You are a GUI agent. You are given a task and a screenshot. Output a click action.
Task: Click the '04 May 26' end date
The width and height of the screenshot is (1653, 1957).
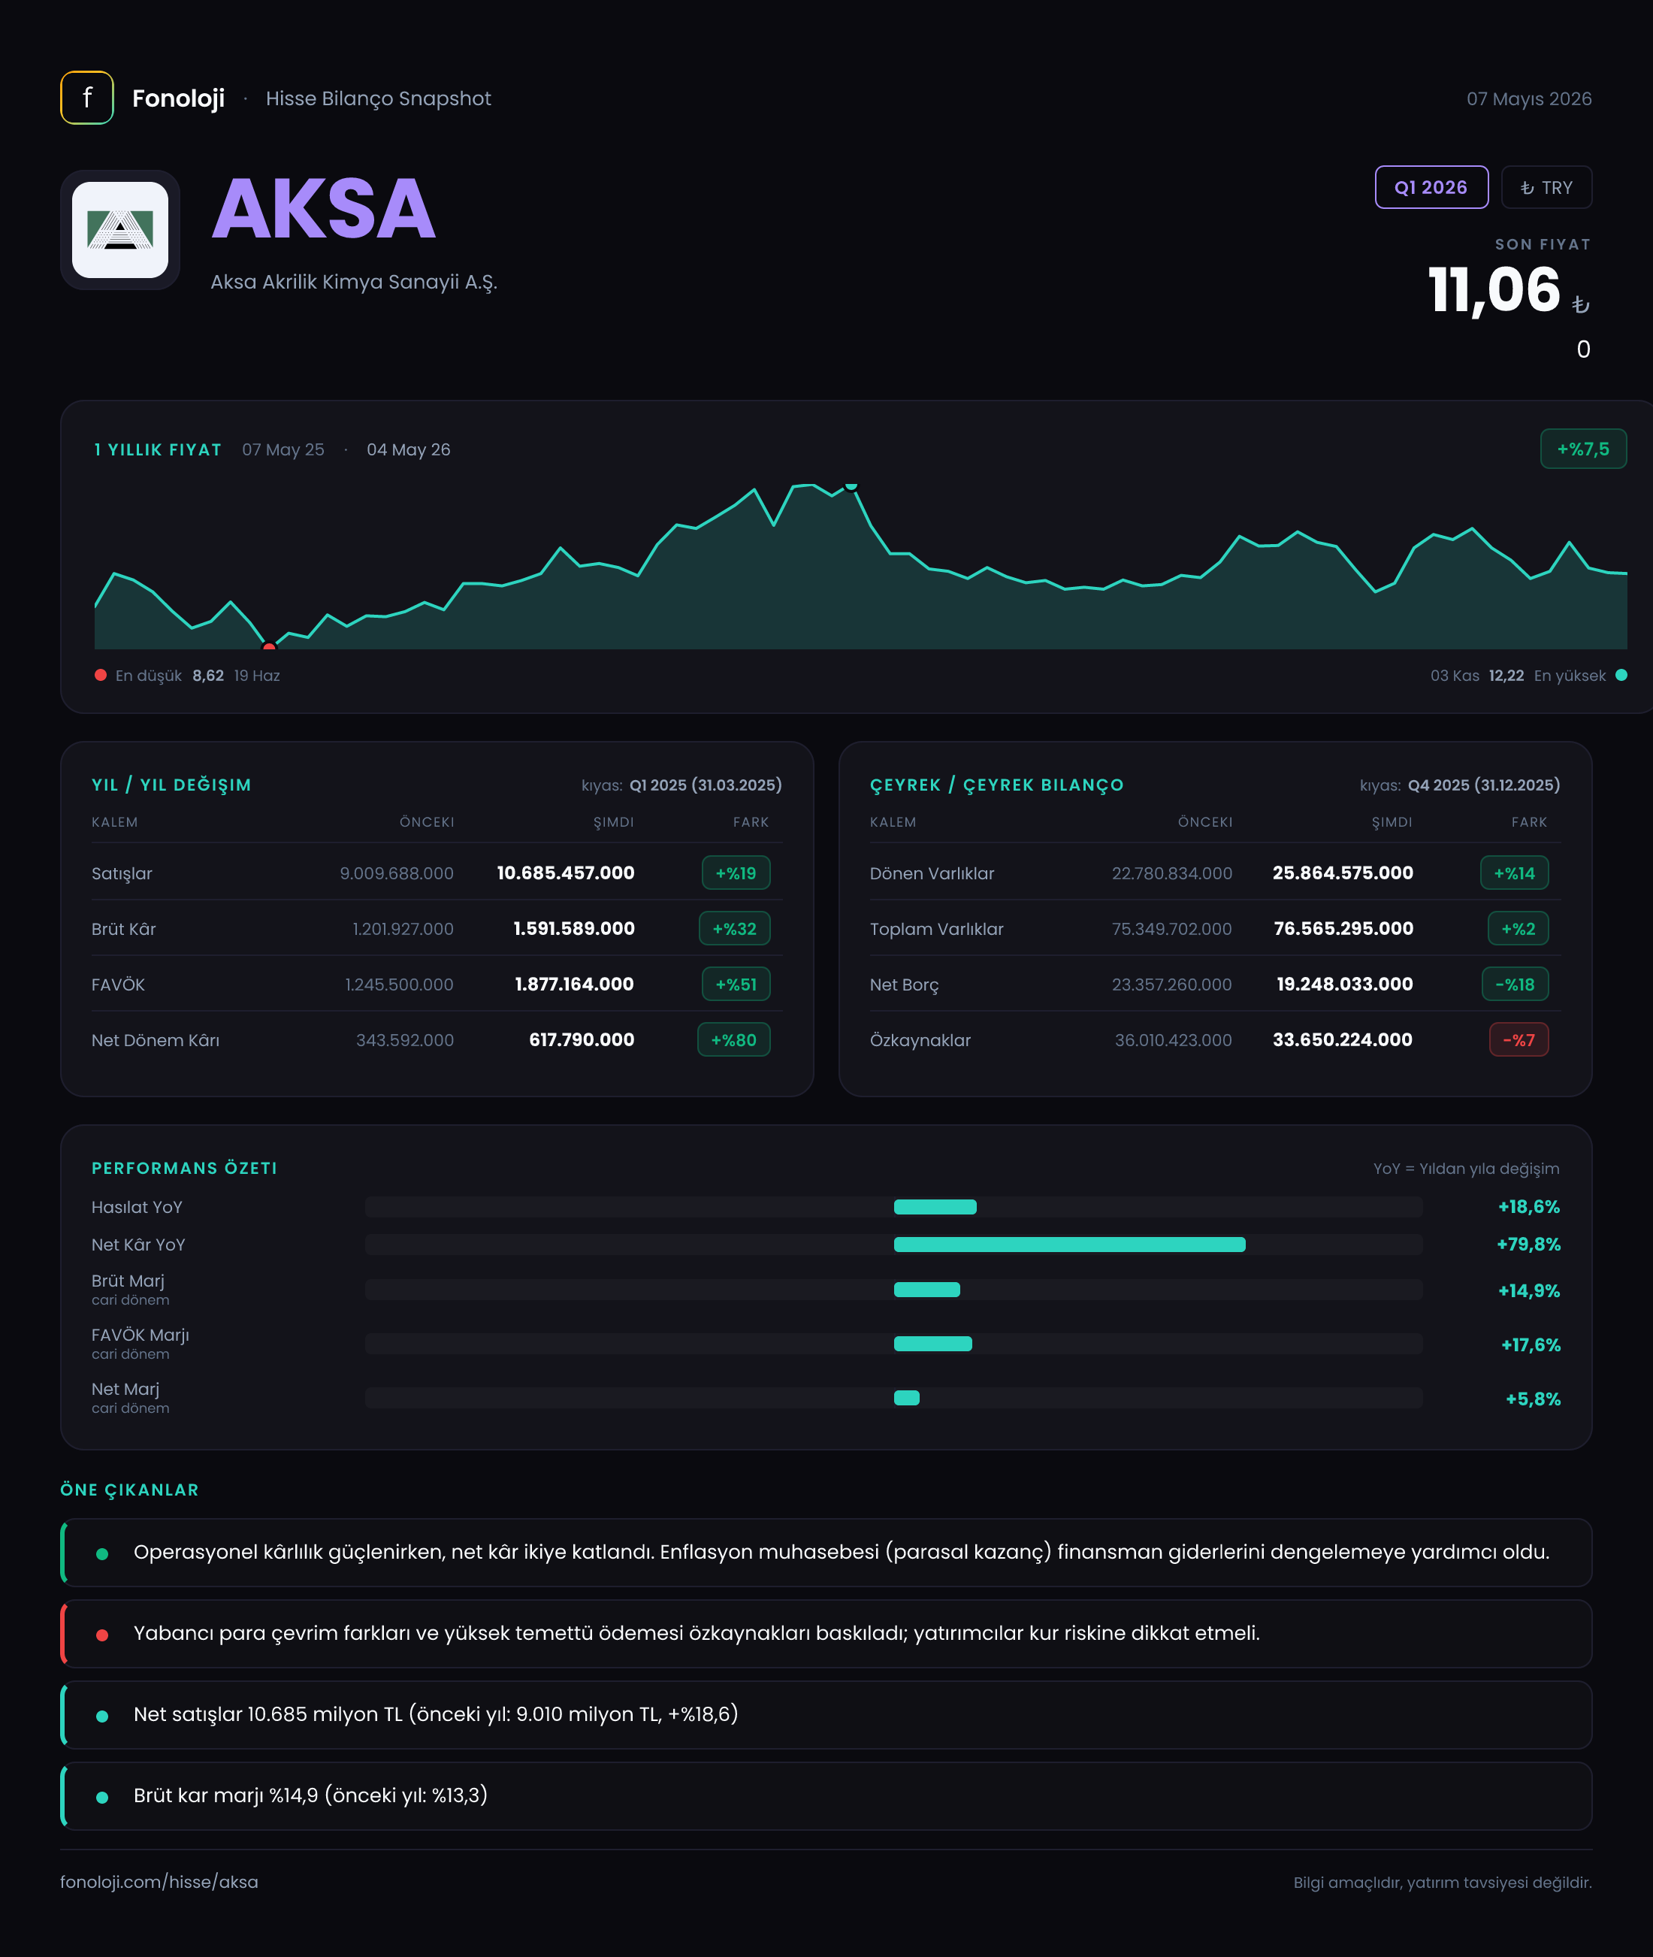pos(409,450)
